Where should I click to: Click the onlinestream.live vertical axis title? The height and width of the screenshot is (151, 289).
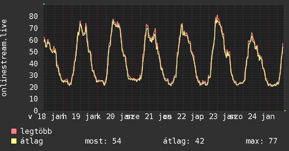(x=4, y=58)
